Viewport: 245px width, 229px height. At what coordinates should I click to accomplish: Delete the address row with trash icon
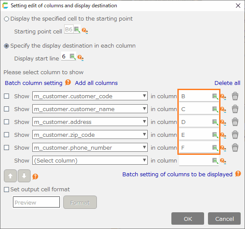(x=235, y=122)
